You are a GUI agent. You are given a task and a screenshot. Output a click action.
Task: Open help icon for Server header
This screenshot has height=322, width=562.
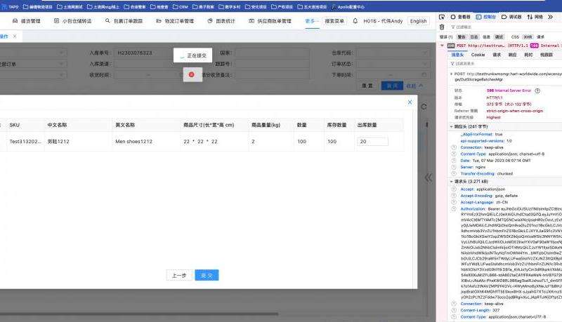(x=454, y=167)
